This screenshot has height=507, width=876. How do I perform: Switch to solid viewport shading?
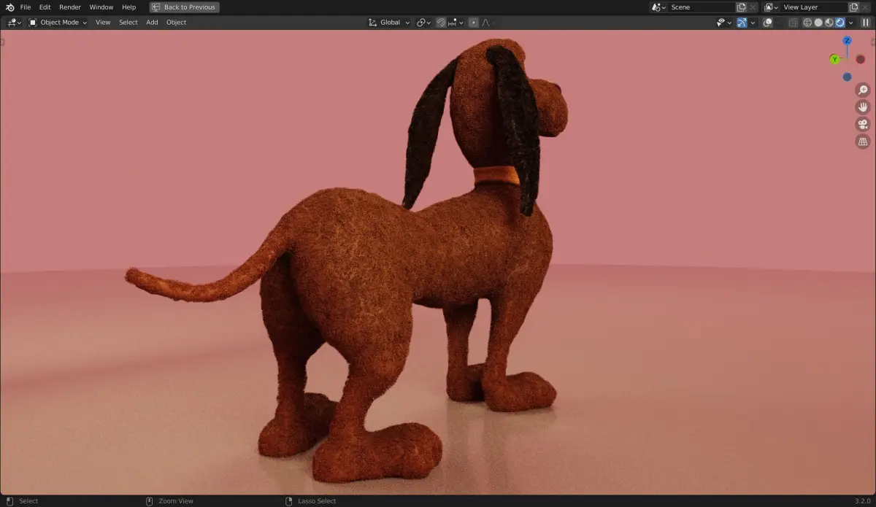point(818,23)
